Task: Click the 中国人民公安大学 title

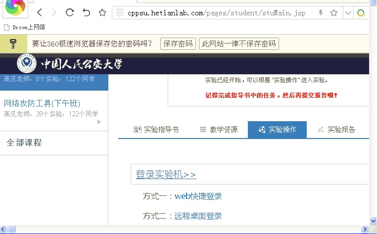Action: (x=82, y=64)
